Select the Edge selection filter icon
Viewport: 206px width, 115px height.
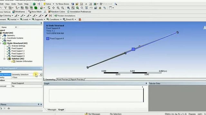click(27, 8)
